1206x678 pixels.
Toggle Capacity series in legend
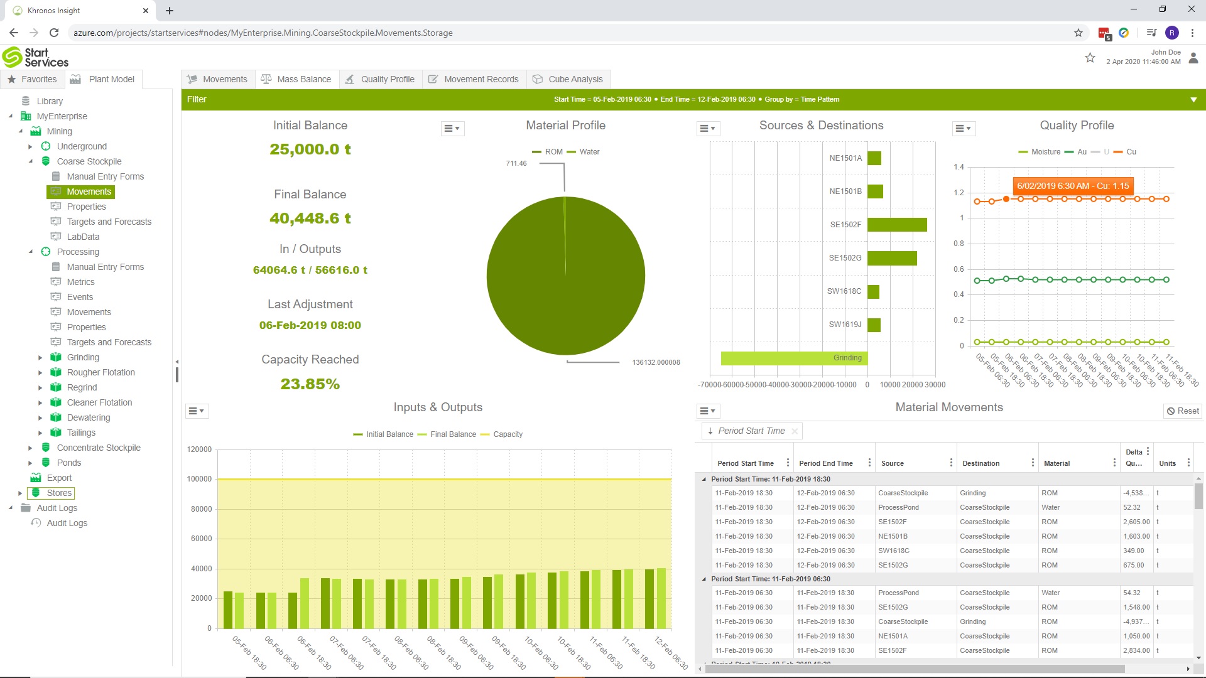(501, 434)
